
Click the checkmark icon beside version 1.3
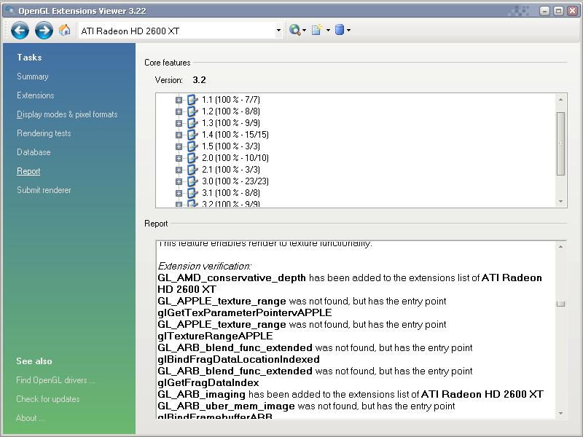point(192,123)
